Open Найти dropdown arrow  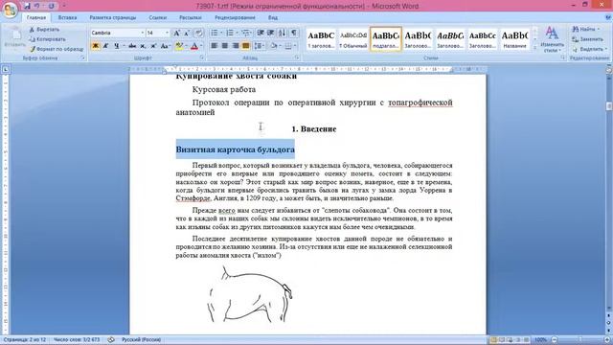point(598,30)
